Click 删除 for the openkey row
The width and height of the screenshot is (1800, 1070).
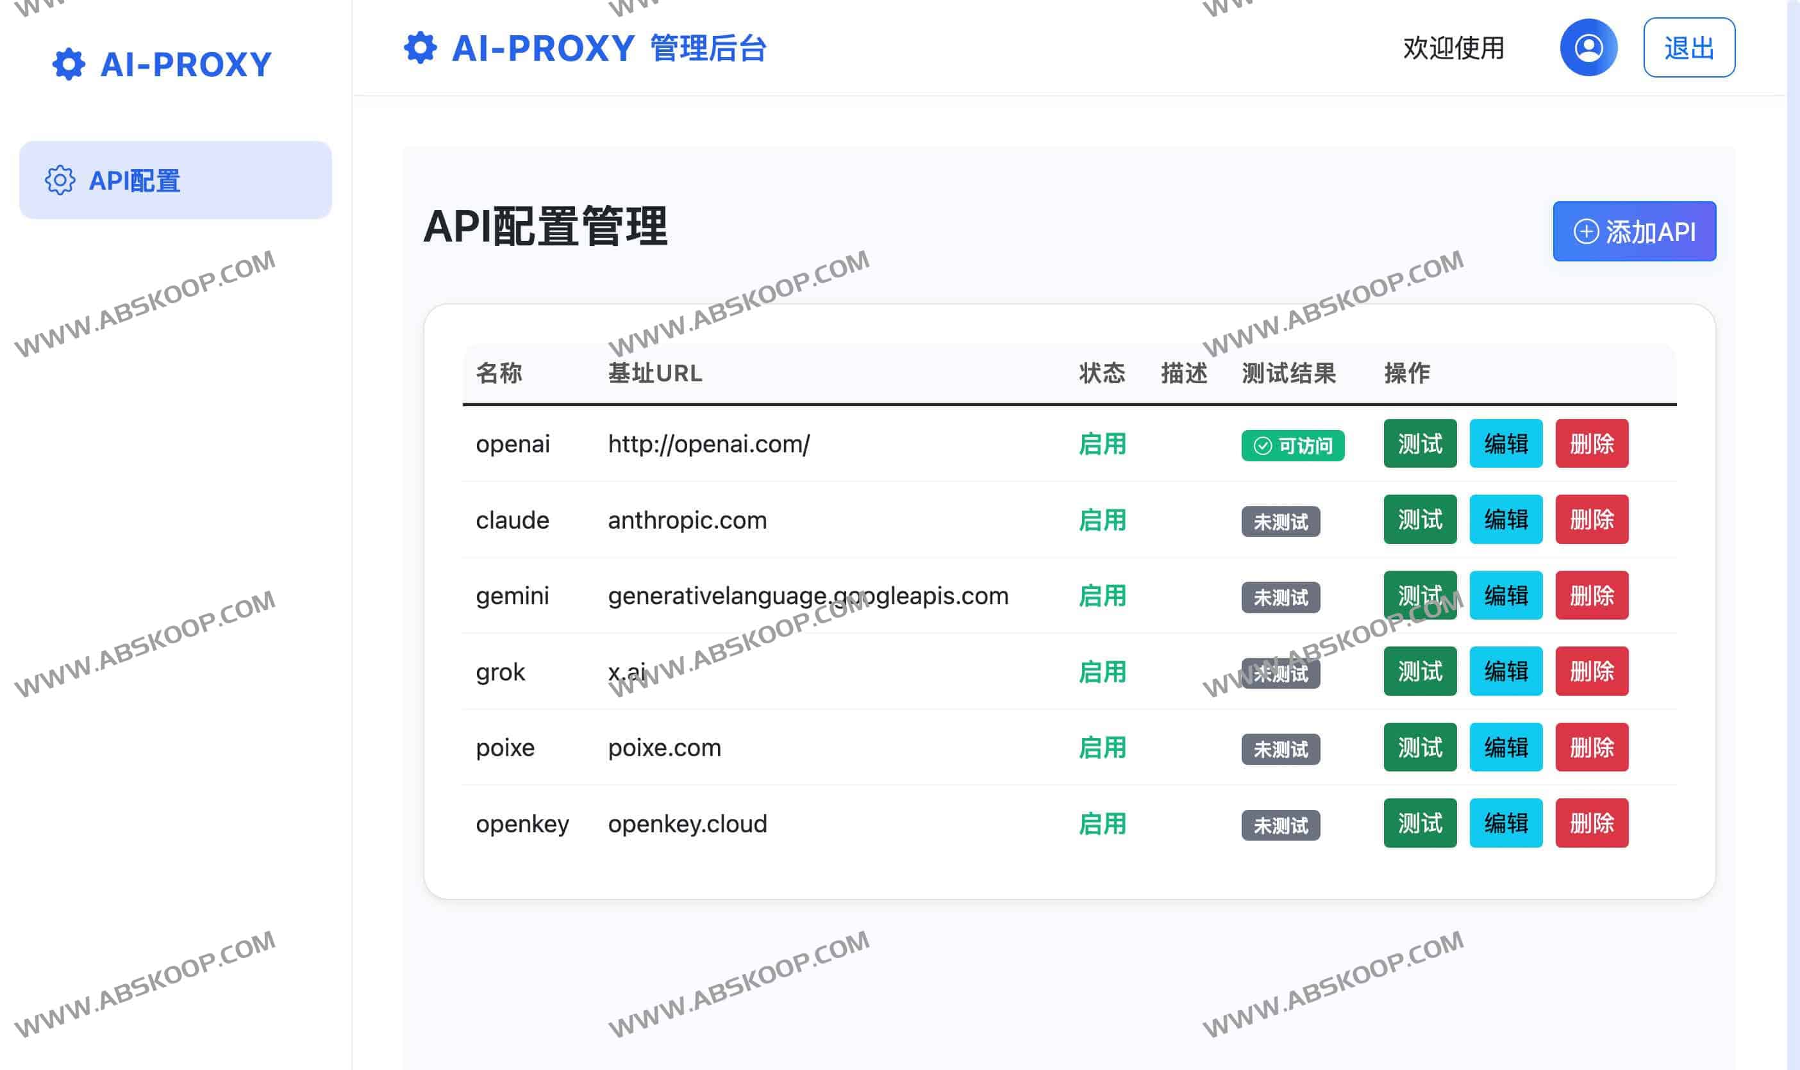coord(1591,823)
